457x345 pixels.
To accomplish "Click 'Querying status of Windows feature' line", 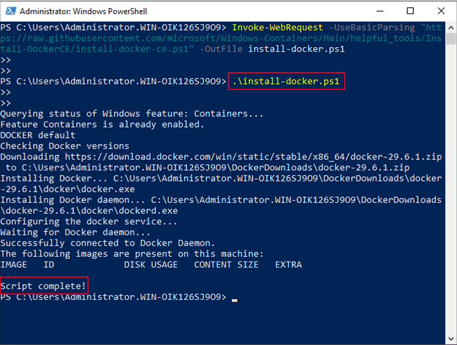I will coord(132,114).
